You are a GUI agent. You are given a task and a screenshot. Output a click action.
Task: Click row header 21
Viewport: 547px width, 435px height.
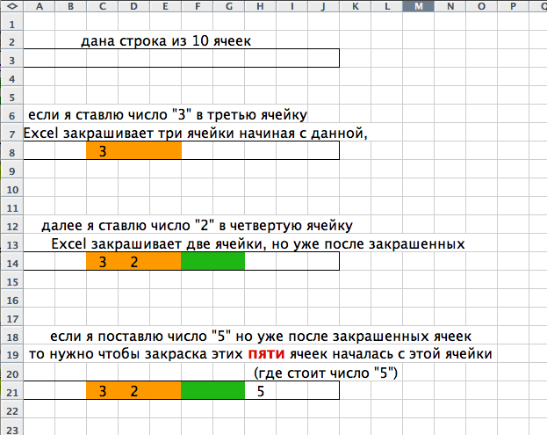click(x=10, y=391)
